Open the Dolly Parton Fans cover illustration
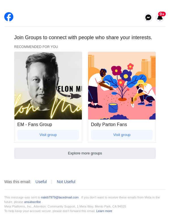 [122, 86]
